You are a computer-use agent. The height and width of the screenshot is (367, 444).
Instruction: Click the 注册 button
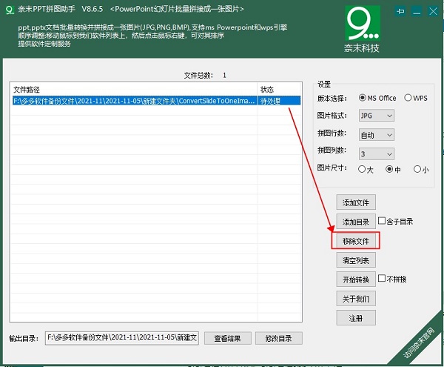pyautogui.click(x=356, y=318)
